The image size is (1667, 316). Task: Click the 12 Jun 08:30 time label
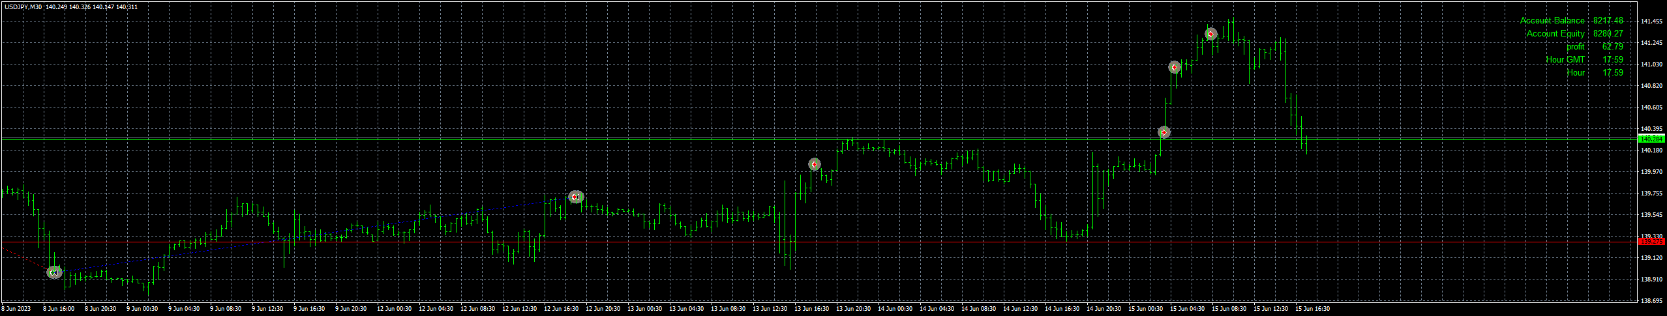(x=477, y=309)
